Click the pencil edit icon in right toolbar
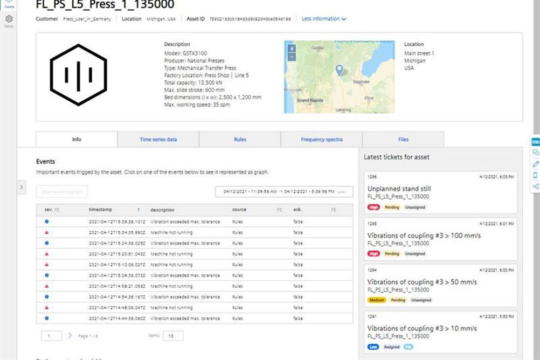 point(536,164)
